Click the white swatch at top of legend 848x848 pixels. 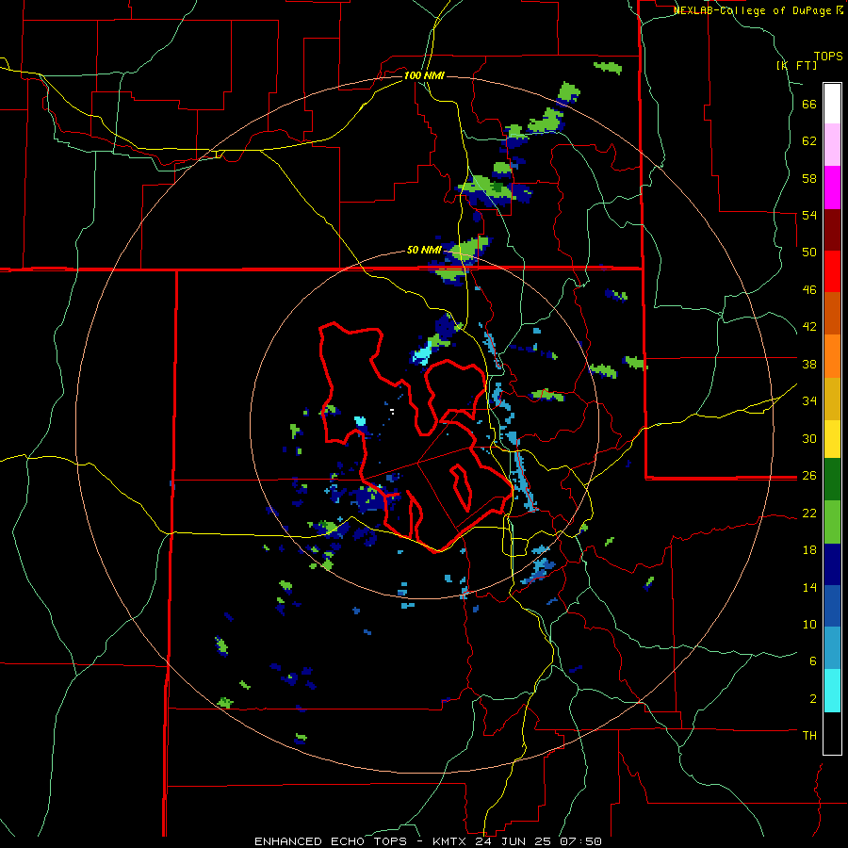point(832,104)
